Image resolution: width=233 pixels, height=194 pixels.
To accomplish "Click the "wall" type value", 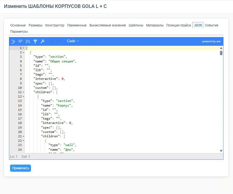I will (69, 145).
